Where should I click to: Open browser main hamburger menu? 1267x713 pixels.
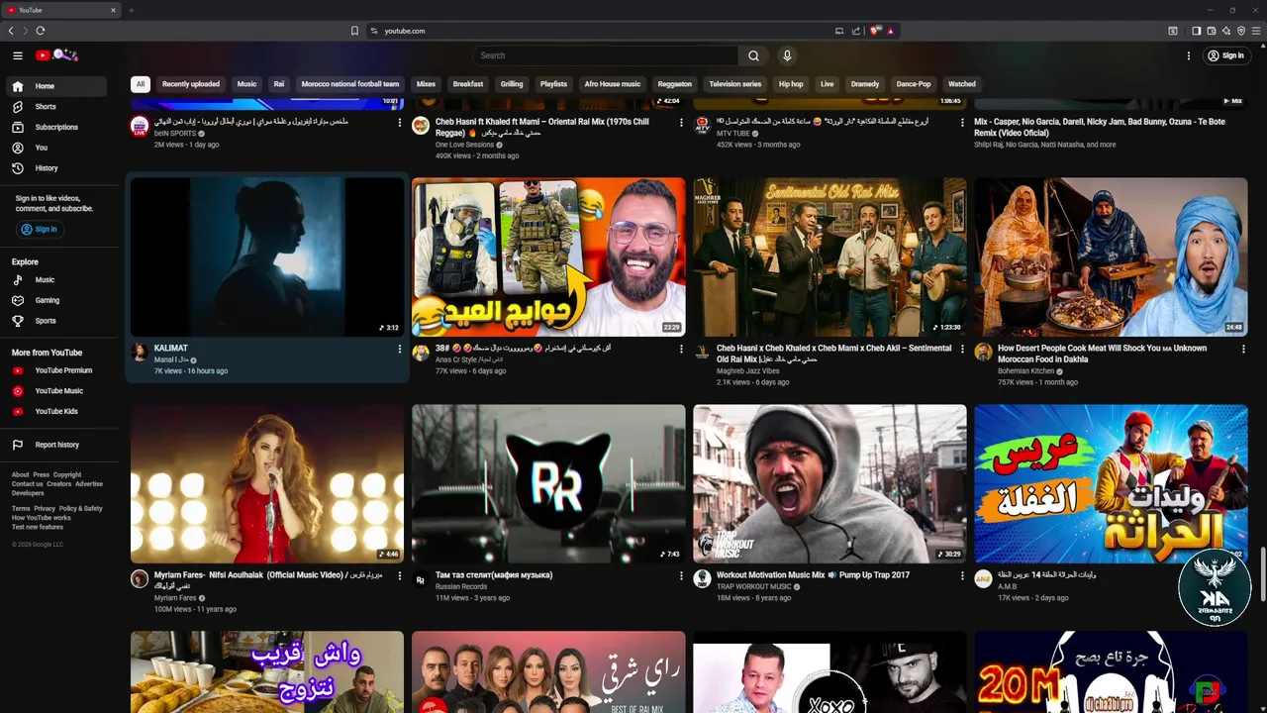coord(1255,31)
